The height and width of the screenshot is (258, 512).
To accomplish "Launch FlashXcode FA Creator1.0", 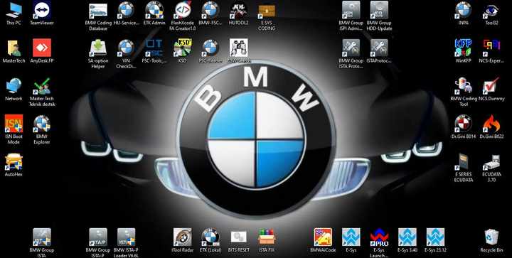I will point(183,16).
